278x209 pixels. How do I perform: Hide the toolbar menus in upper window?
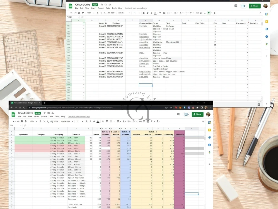tap(260, 13)
